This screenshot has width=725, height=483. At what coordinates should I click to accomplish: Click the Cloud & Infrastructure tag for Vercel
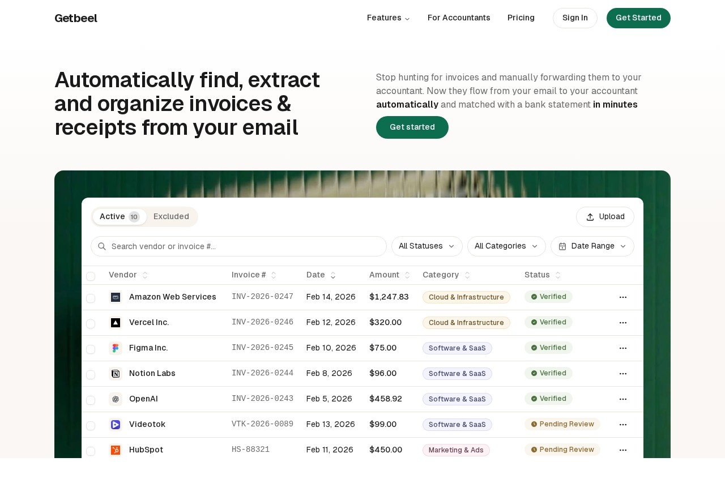[466, 323]
